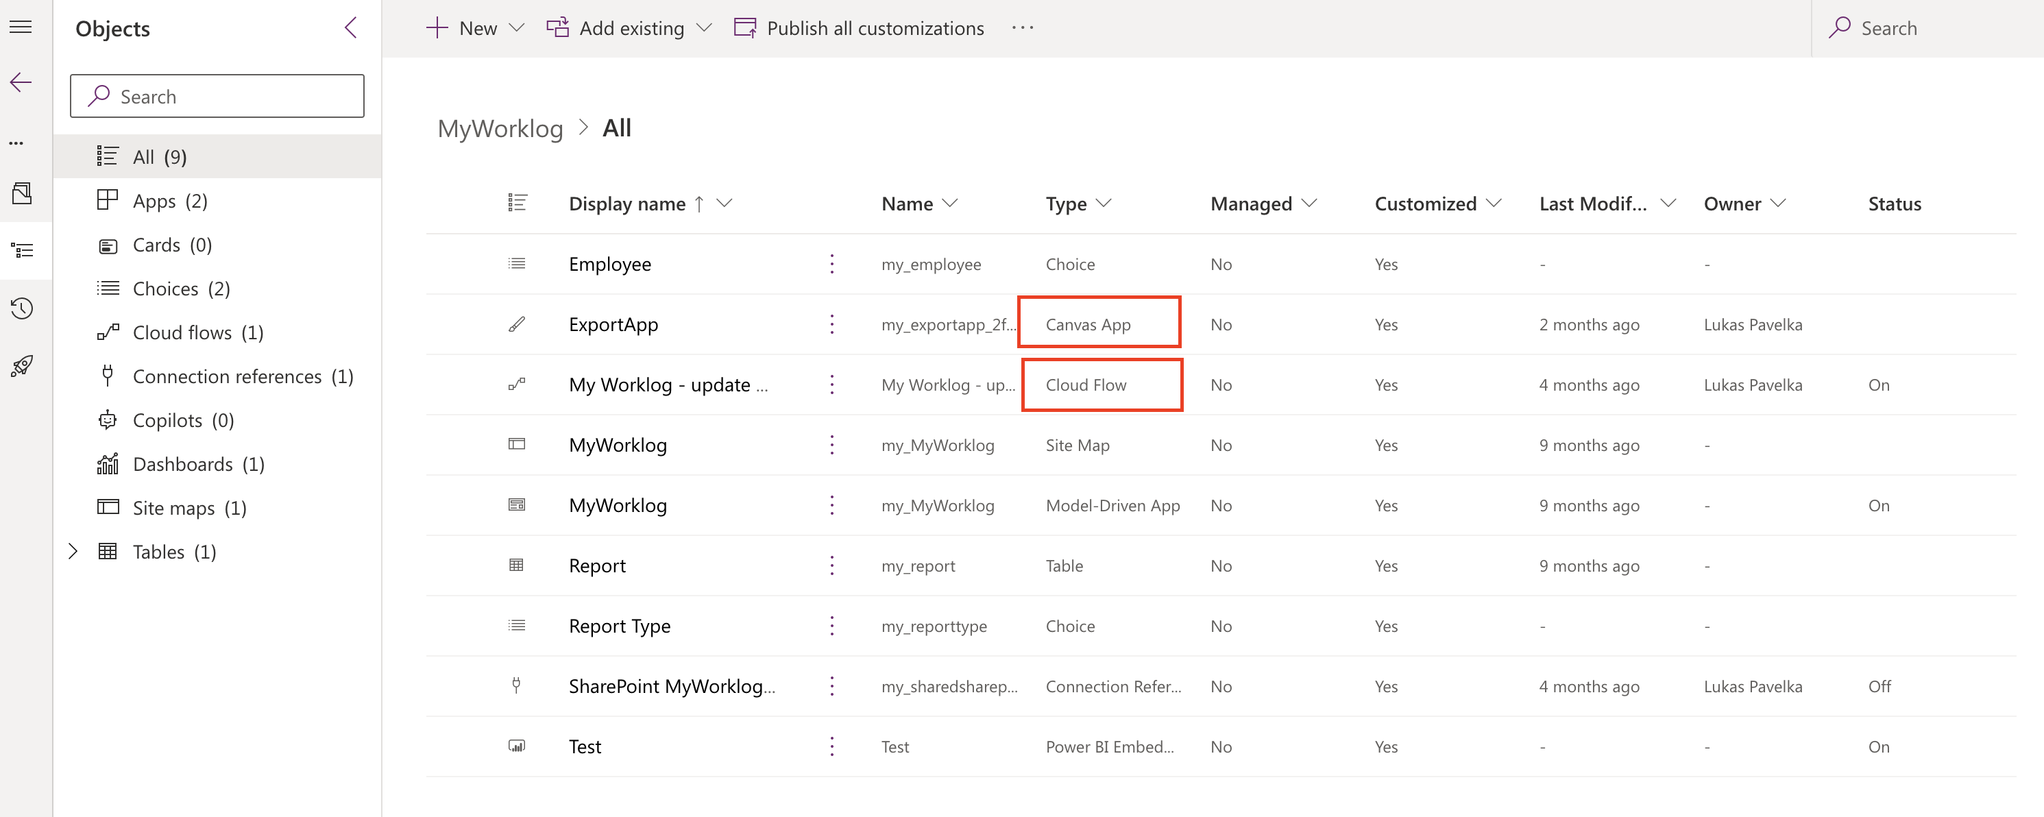Collapse the Objects pane with chevron
This screenshot has width=2044, height=817.
351,28
